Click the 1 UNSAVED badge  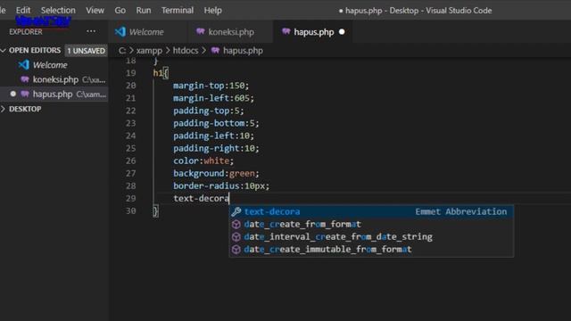pyautogui.click(x=86, y=51)
